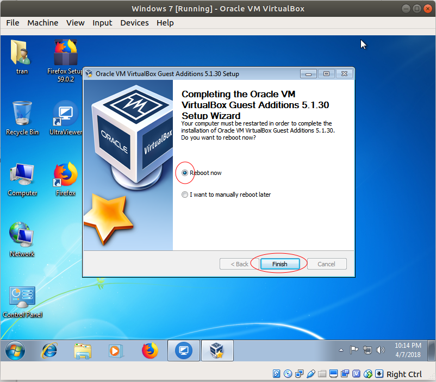
Task: Switch to the UltraViewer taskbar item
Action: [184, 350]
